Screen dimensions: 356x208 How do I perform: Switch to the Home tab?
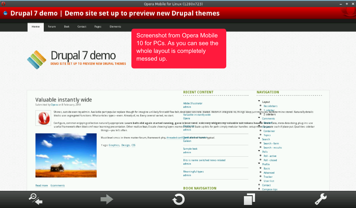(x=36, y=27)
